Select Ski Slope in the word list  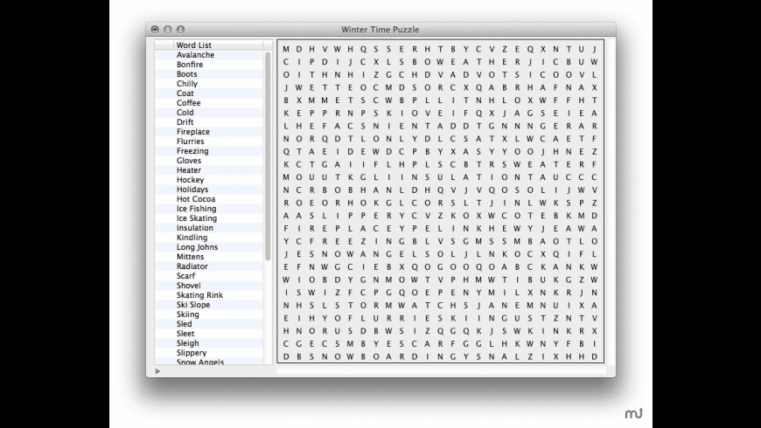tap(209, 305)
